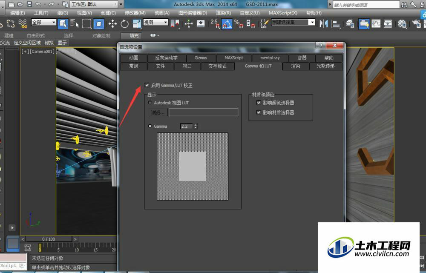Open the Layer Manager

tap(350, 24)
